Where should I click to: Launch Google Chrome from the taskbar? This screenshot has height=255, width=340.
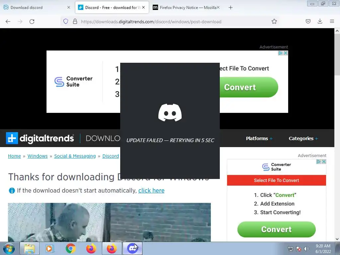coord(70,248)
